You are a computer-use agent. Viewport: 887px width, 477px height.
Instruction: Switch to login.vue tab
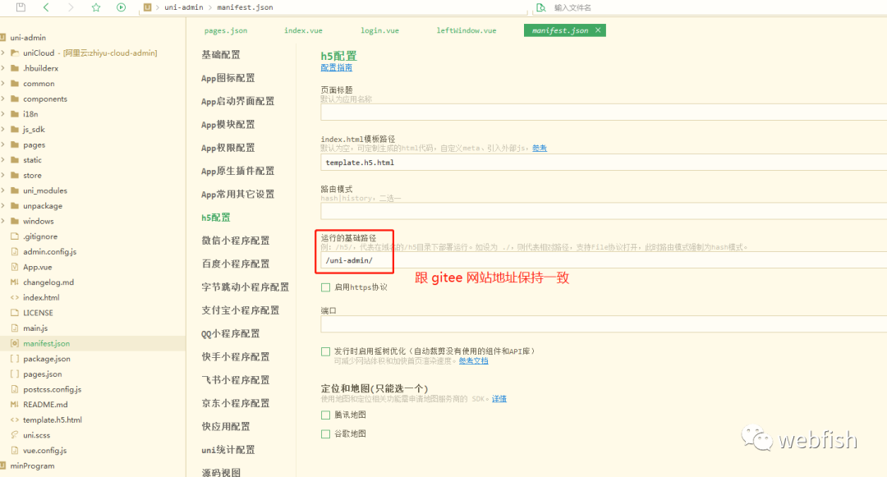click(x=379, y=30)
